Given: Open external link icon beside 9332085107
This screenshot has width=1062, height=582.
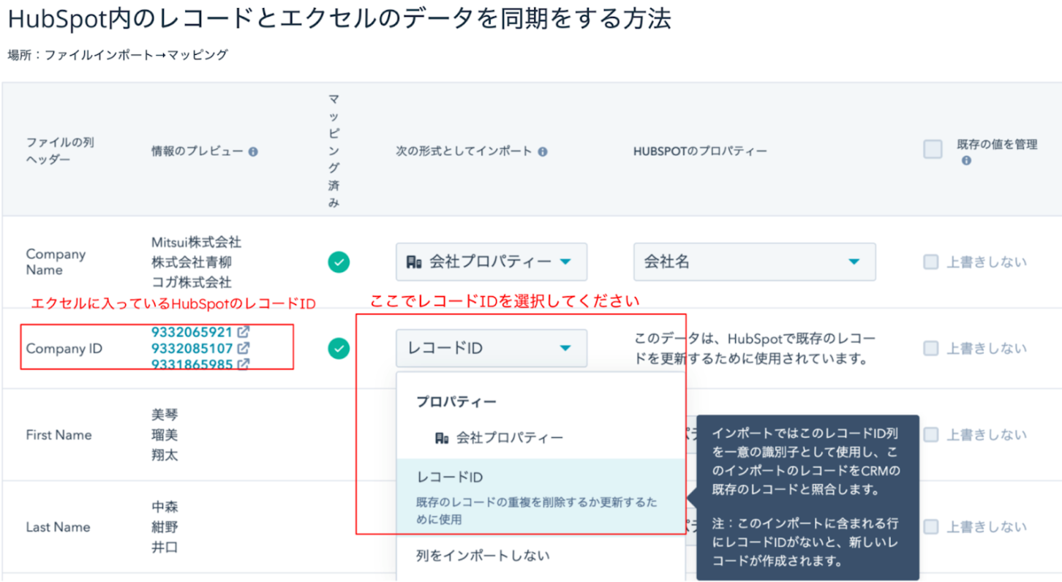Looking at the screenshot, I should pyautogui.click(x=243, y=348).
